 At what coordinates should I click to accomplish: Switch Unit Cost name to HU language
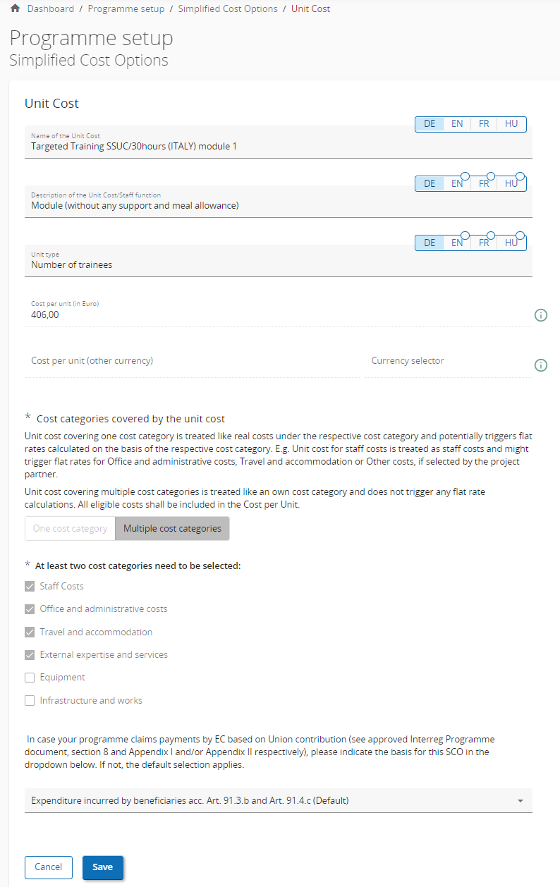[x=511, y=124]
